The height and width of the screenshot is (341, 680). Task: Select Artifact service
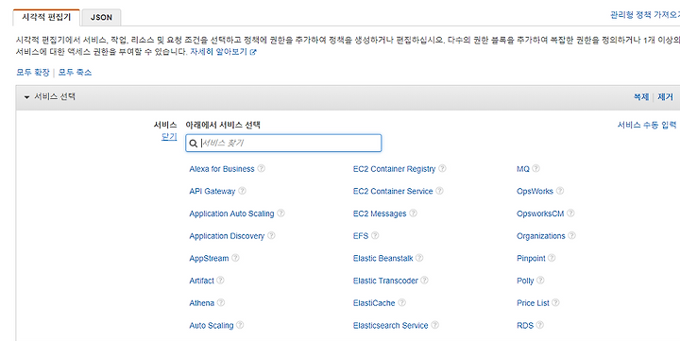(x=202, y=281)
